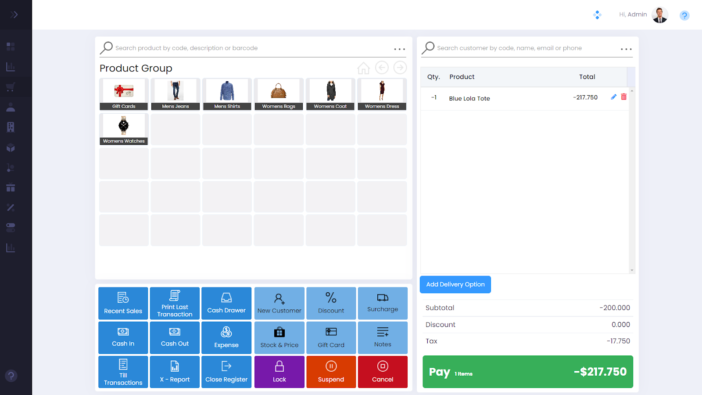This screenshot has width=702, height=395.
Task: Go to product group home icon
Action: point(363,68)
